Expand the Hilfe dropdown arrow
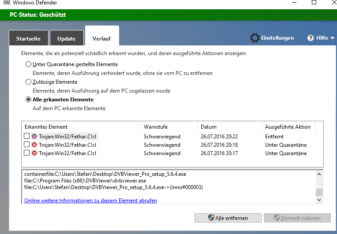 332,38
